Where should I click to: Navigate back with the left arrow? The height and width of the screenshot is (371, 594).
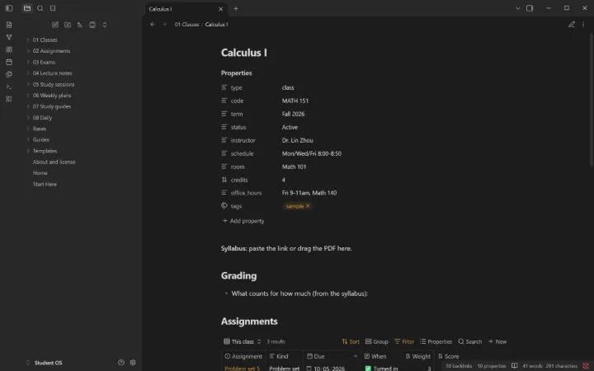click(x=153, y=24)
